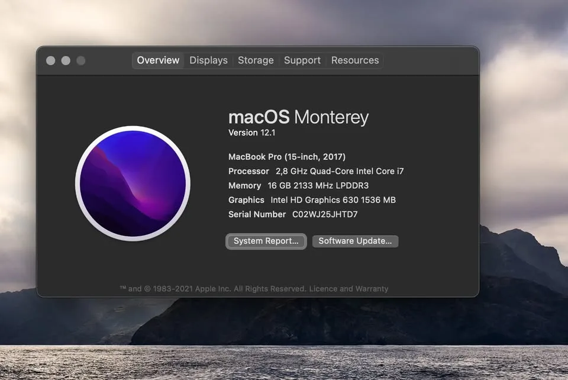Click the greyed-out zoom window button
The image size is (568, 380).
80,60
